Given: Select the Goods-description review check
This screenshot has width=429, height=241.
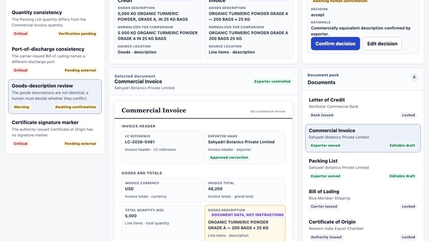Looking at the screenshot, I should pyautogui.click(x=55, y=96).
